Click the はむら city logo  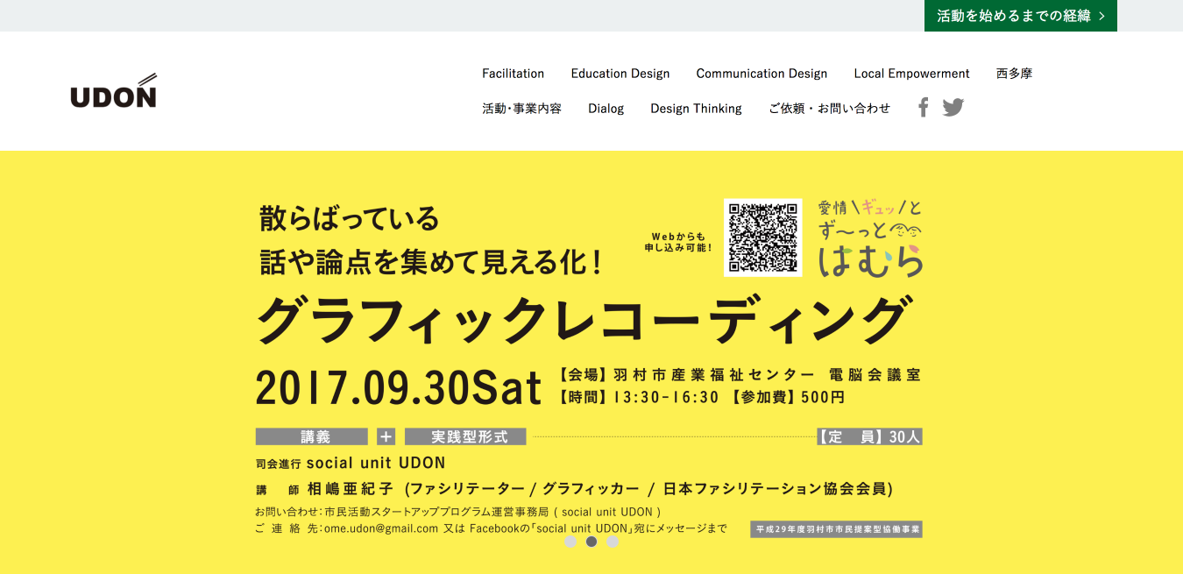[x=870, y=238]
